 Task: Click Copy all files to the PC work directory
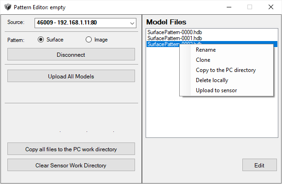(x=71, y=149)
